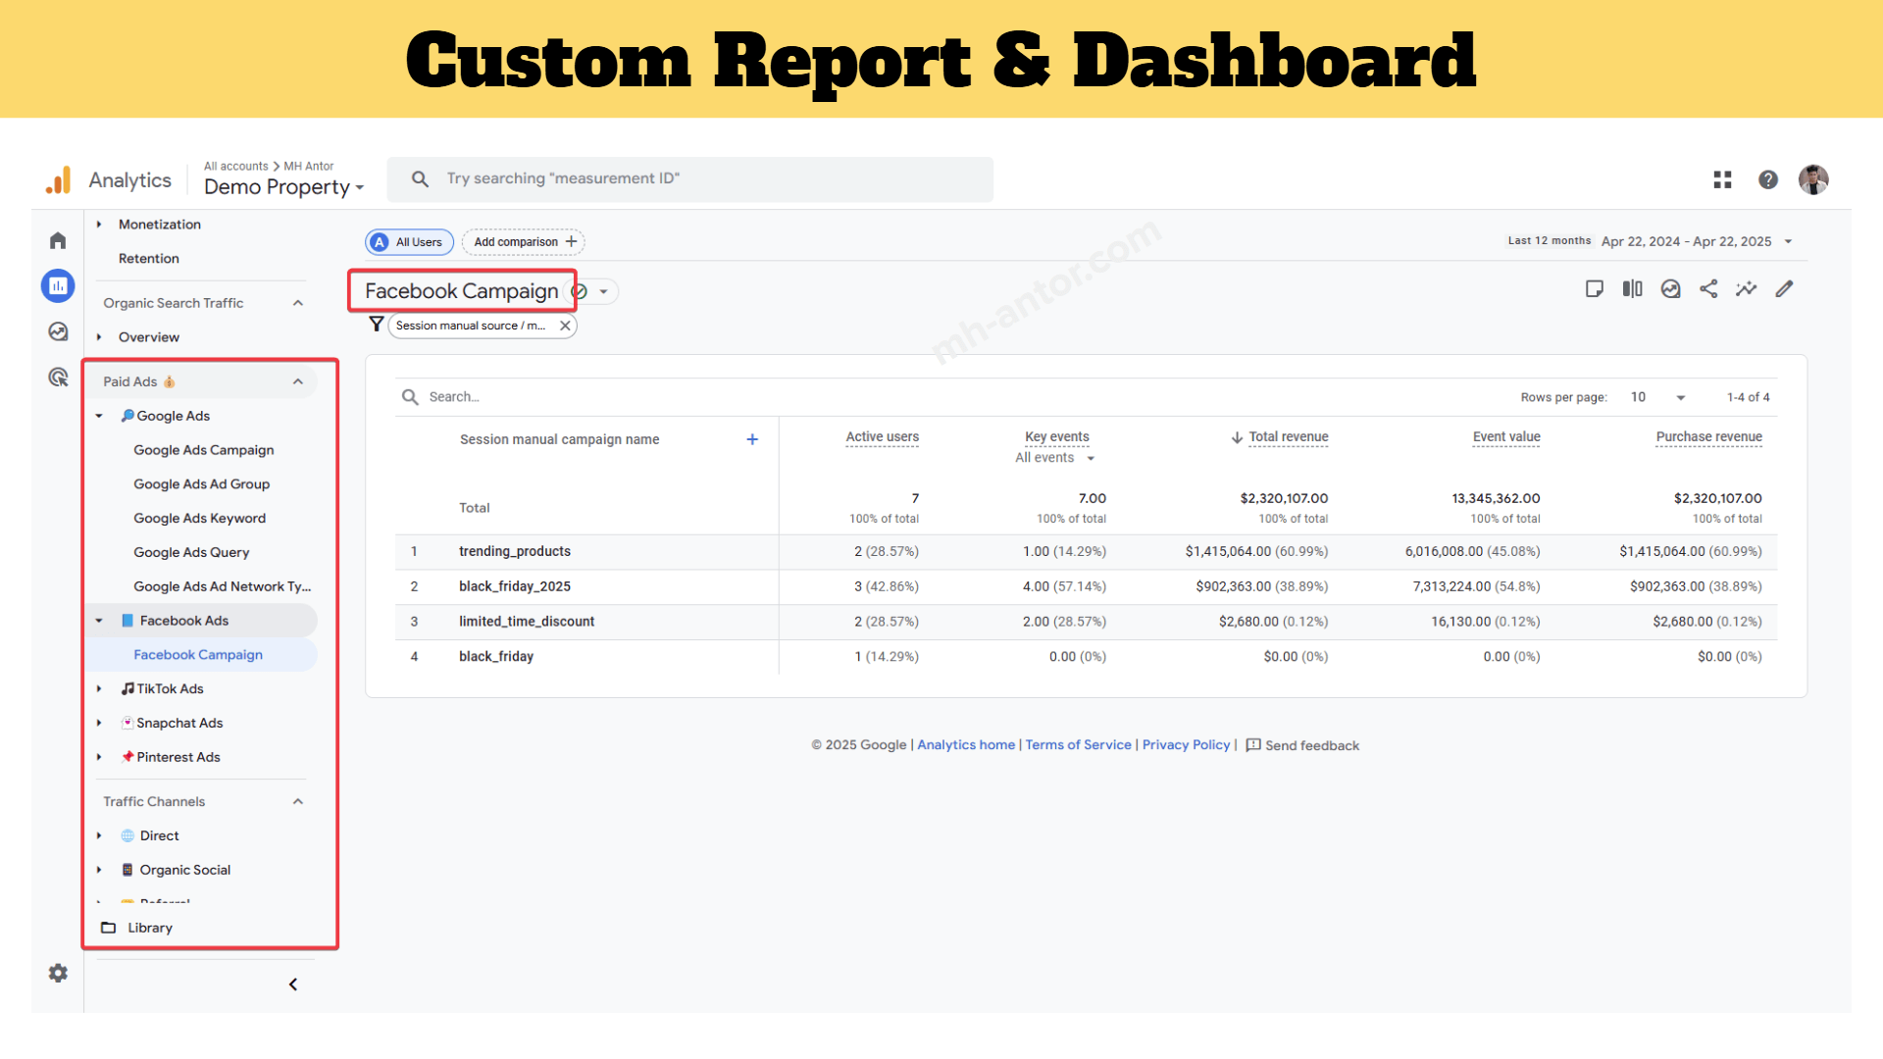This screenshot has height=1059, width=1883.
Task: Customize report with pencil icon
Action: [x=1784, y=288]
